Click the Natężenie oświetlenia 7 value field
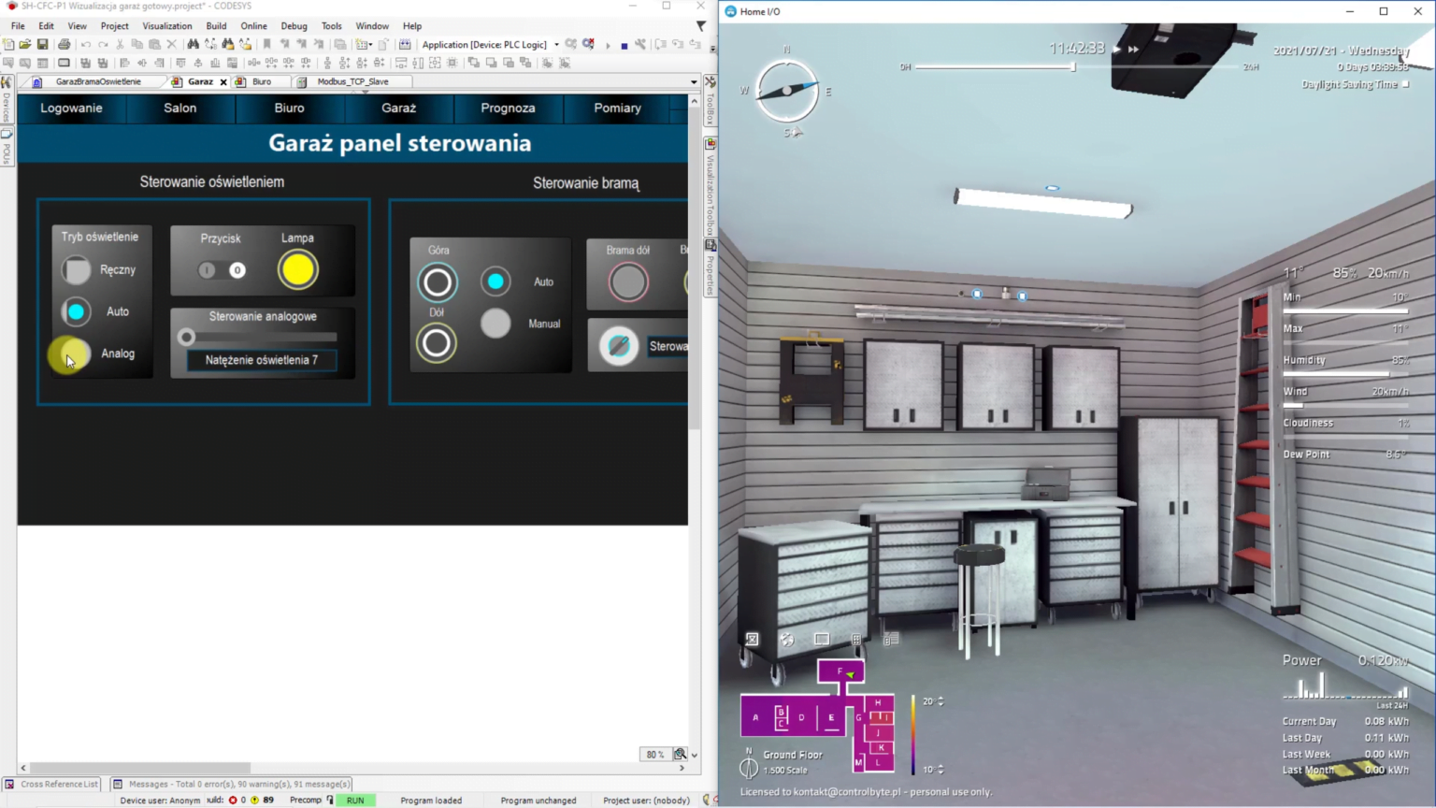This screenshot has width=1436, height=808. [262, 360]
